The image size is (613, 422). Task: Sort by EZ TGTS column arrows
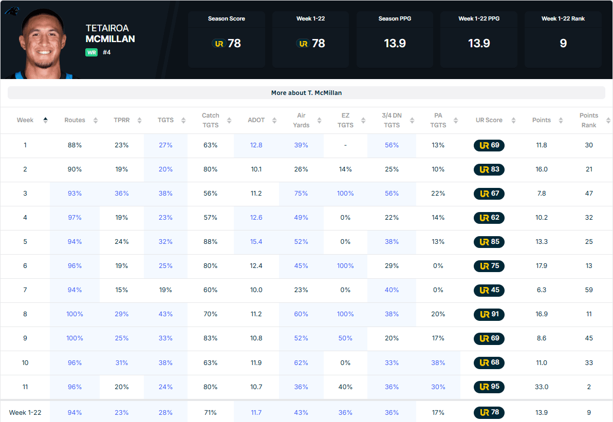click(363, 120)
